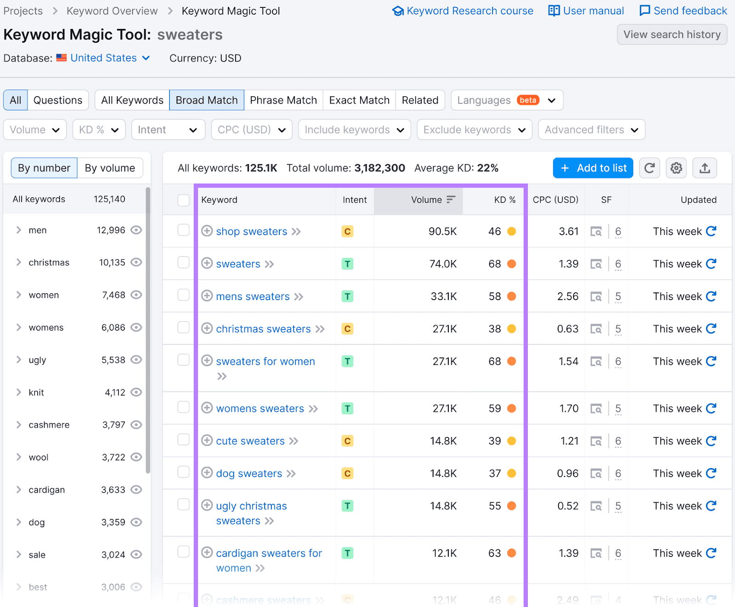Screen dimensions: 735x607
Task: Expand the cashmere keyword group
Action: point(19,424)
